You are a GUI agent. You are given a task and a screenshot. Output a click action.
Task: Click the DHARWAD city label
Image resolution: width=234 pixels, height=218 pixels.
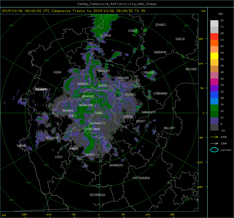[68, 111]
